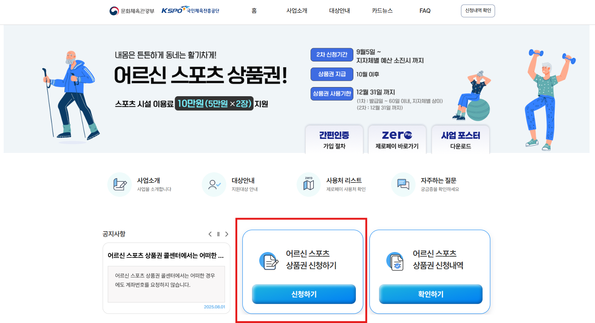Viewport: 595px width, 323px height.
Task: Click the 12월 31일 까지 text
Action: pyautogui.click(x=376, y=92)
